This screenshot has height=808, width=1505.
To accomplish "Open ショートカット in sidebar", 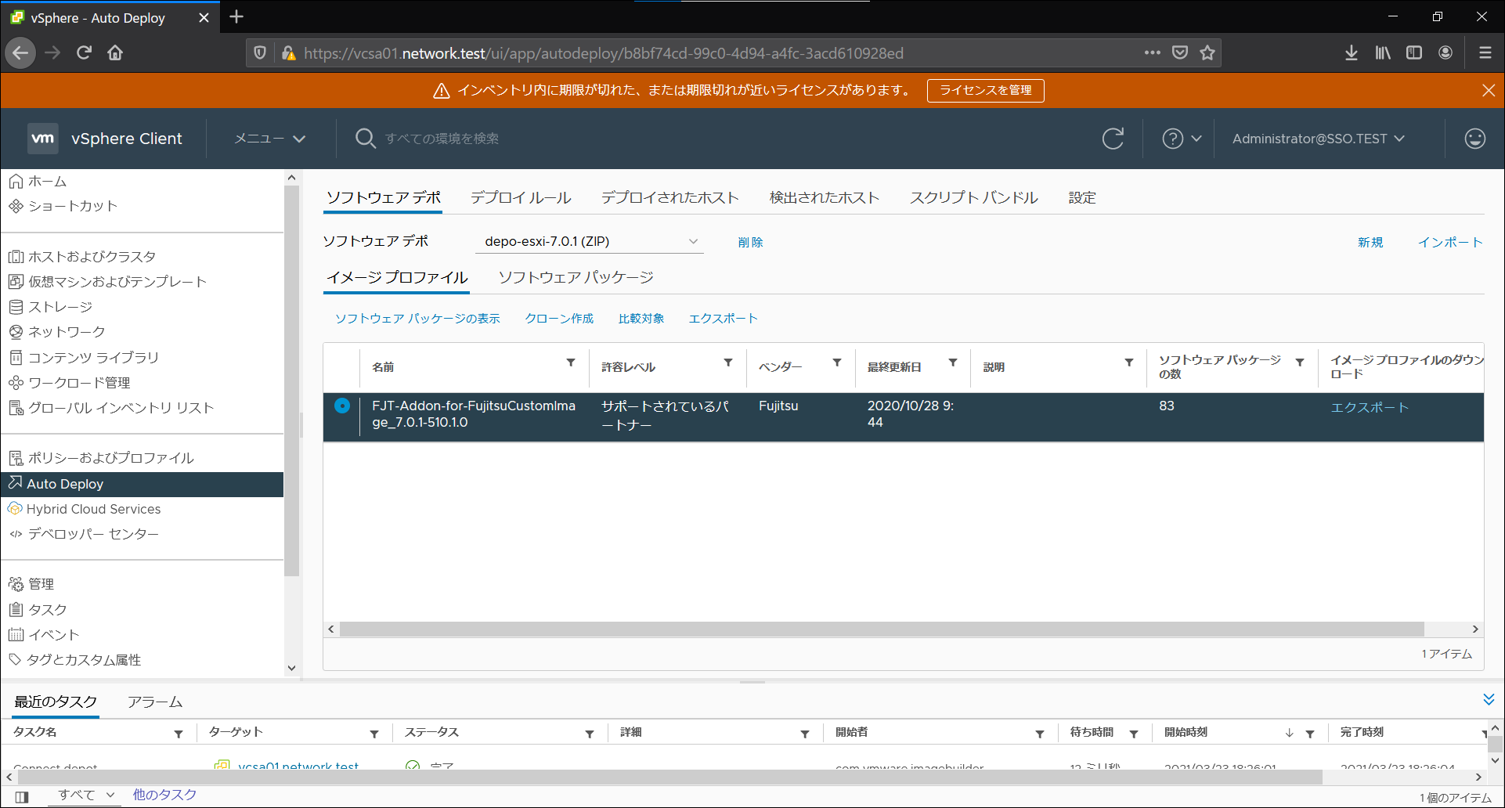I will point(63,206).
